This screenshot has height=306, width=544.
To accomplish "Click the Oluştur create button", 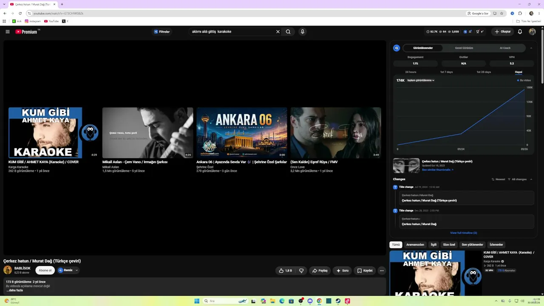I will 502,32.
